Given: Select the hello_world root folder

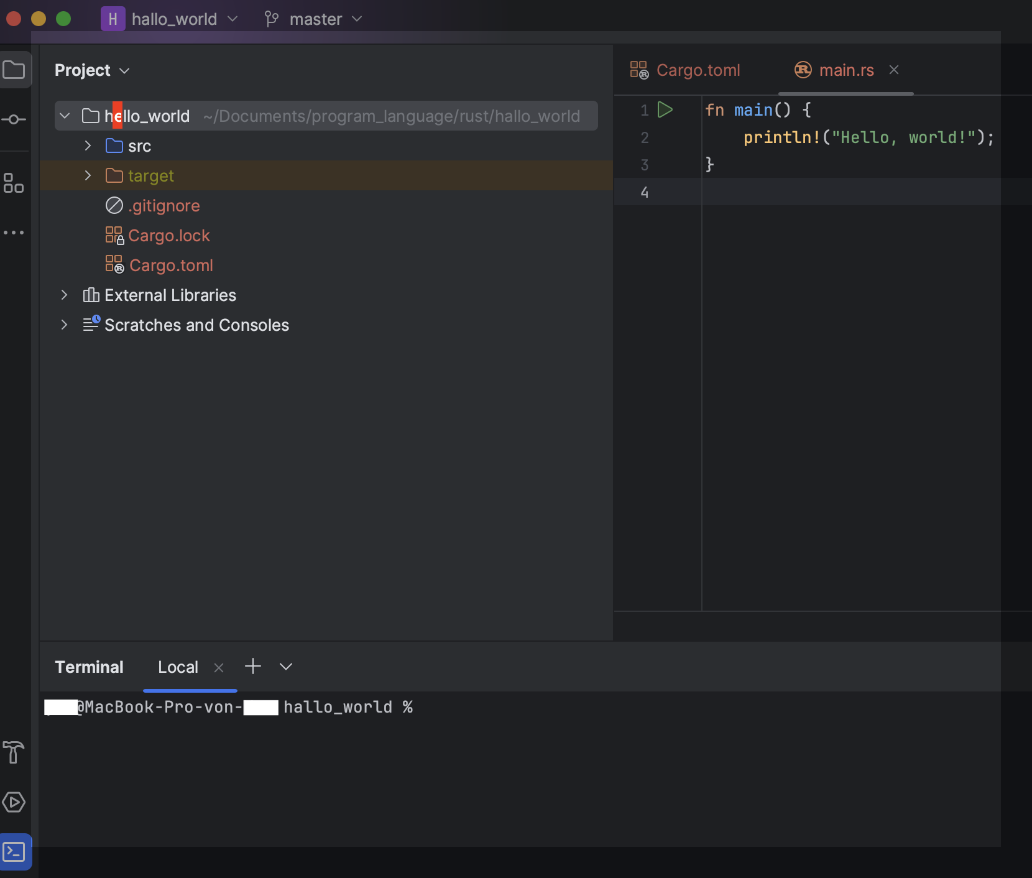Looking at the screenshot, I should point(326,116).
